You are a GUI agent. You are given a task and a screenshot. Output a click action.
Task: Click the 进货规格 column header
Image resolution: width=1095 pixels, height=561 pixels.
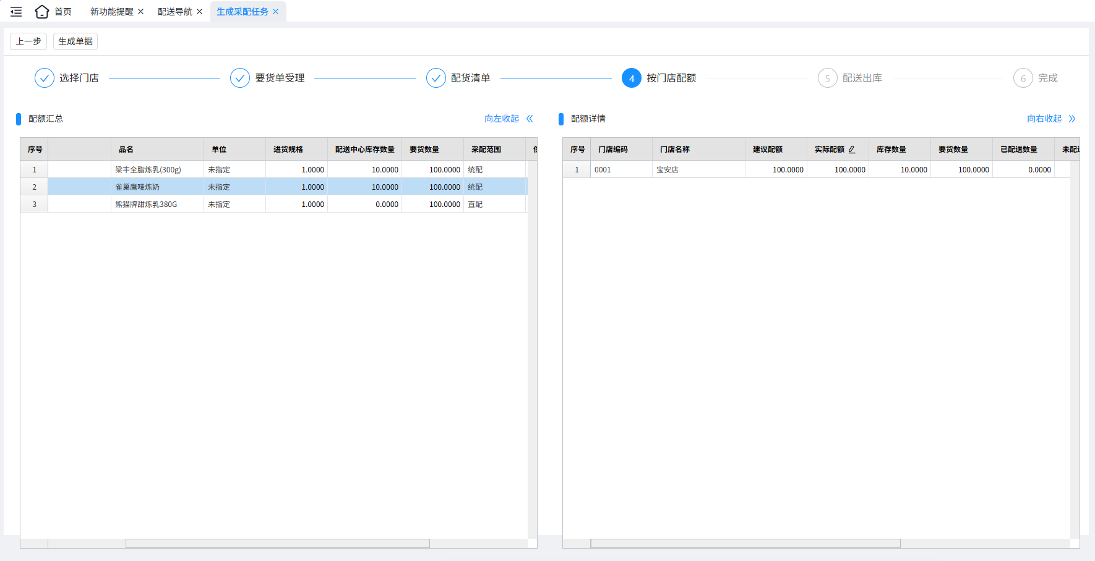297,150
